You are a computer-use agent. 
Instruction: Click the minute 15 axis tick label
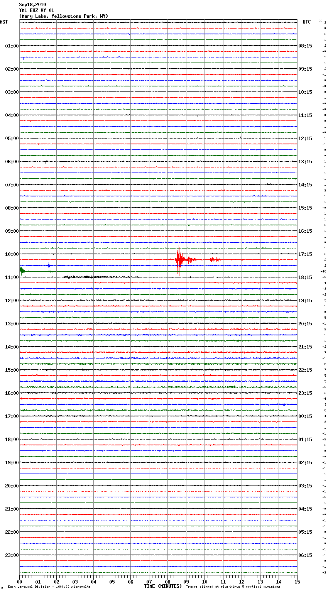pos(297,582)
